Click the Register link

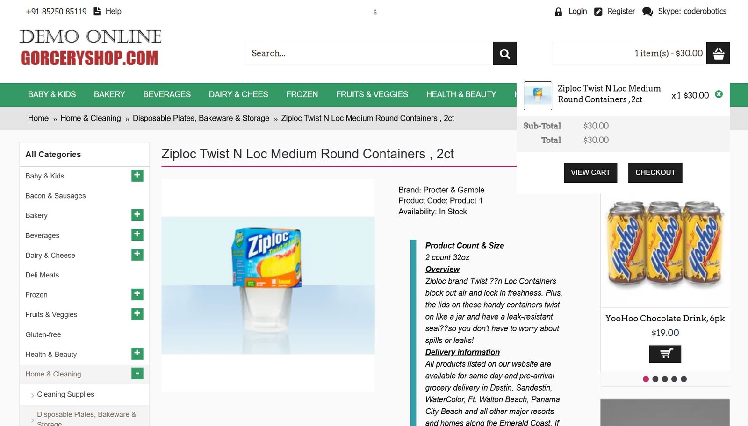621,11
